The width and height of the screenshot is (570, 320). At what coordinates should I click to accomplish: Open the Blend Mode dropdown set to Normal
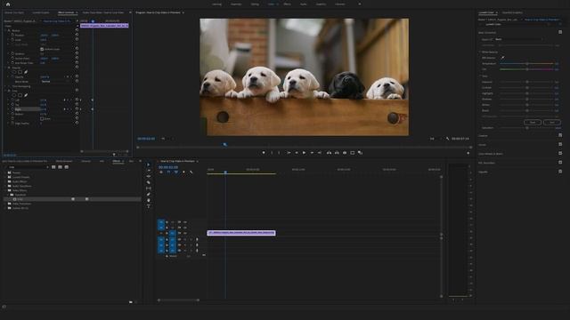[x=56, y=82]
